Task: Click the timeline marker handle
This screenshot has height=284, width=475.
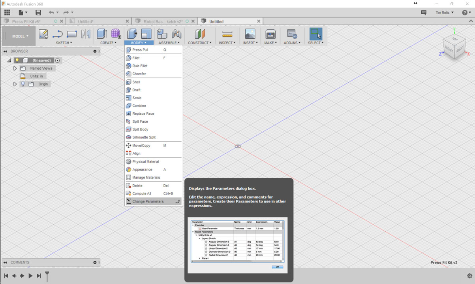Action: pos(47,276)
